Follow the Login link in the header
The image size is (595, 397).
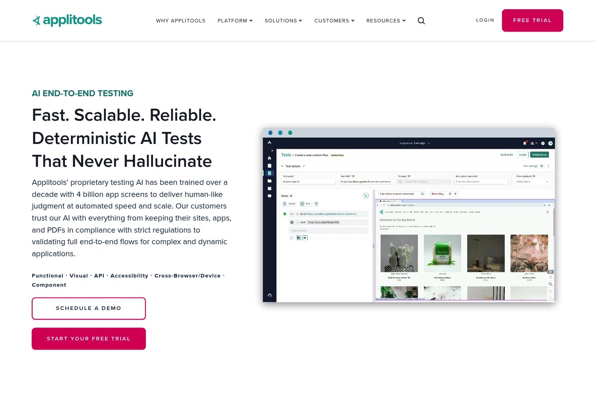(485, 20)
